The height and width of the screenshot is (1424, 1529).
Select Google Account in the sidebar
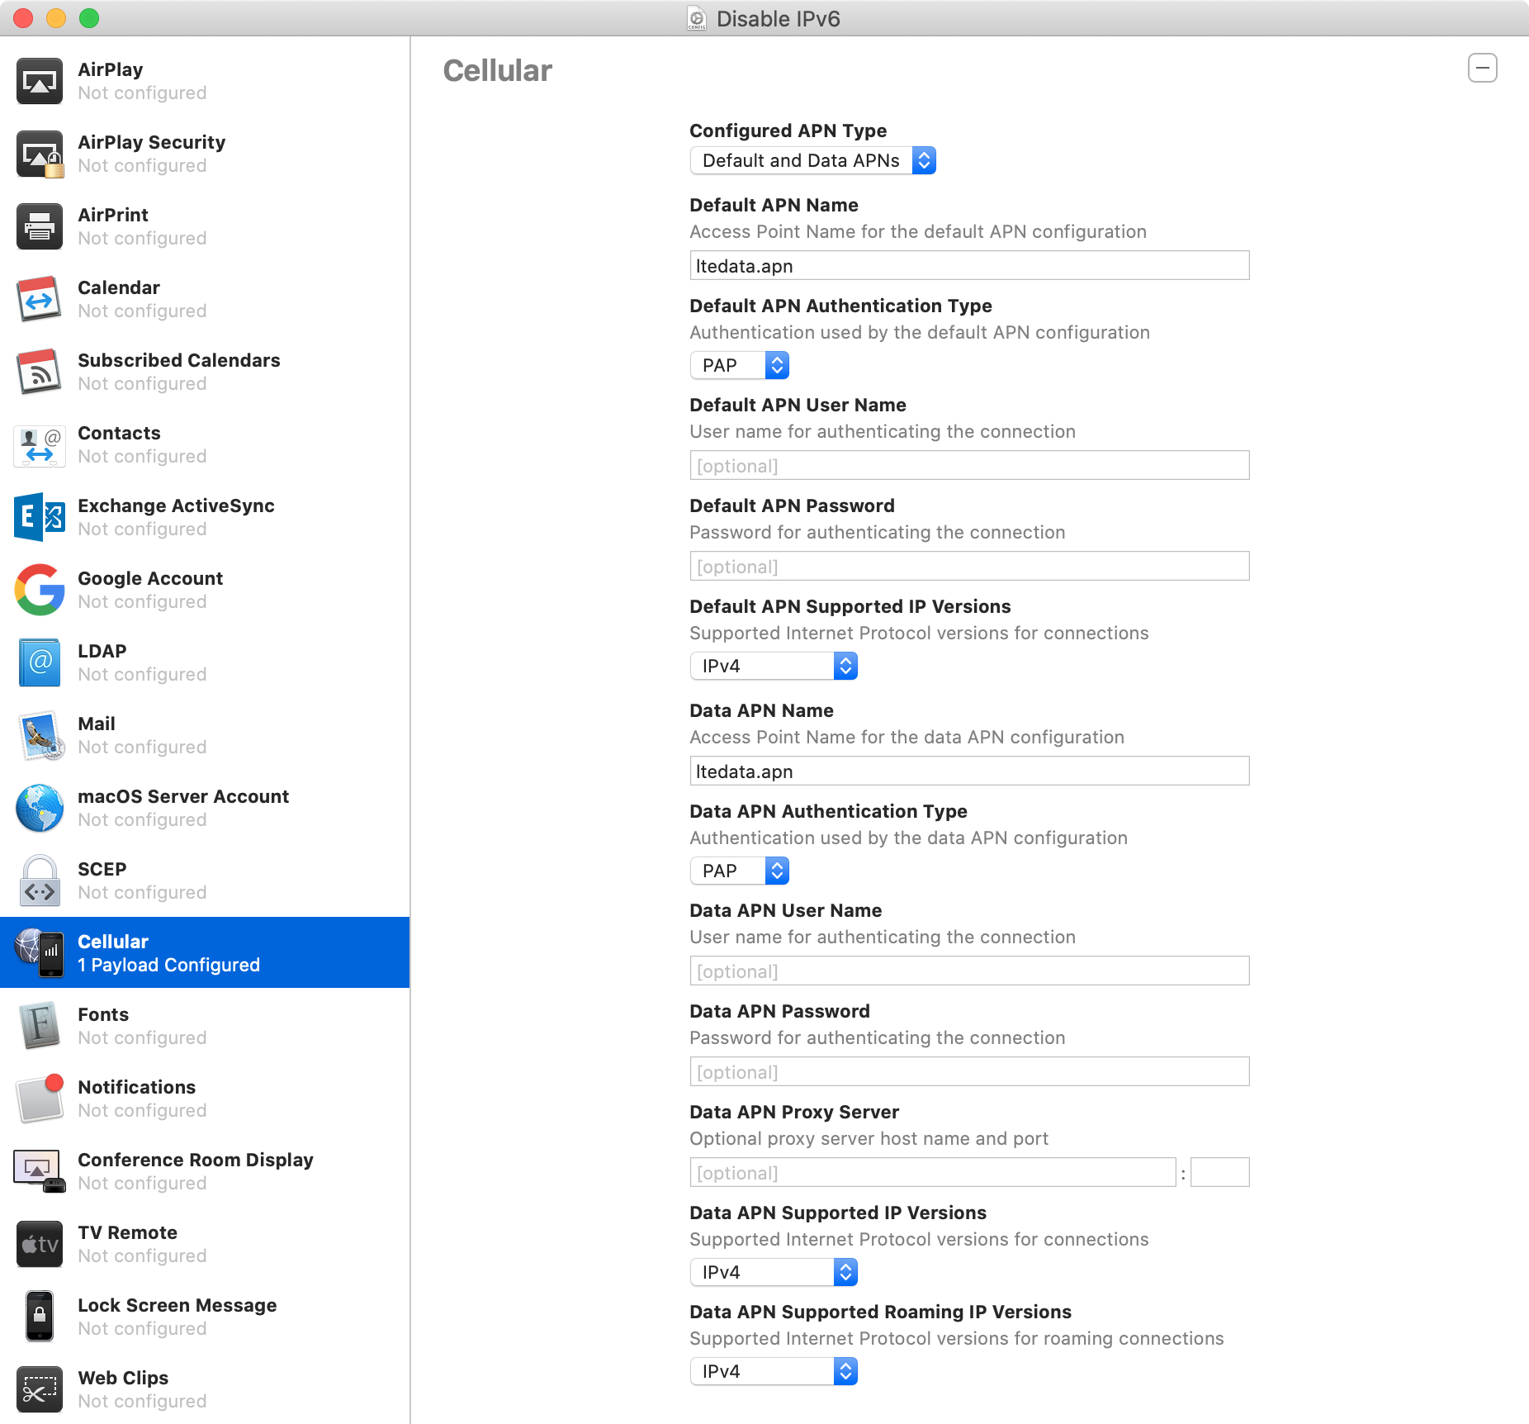pos(205,590)
